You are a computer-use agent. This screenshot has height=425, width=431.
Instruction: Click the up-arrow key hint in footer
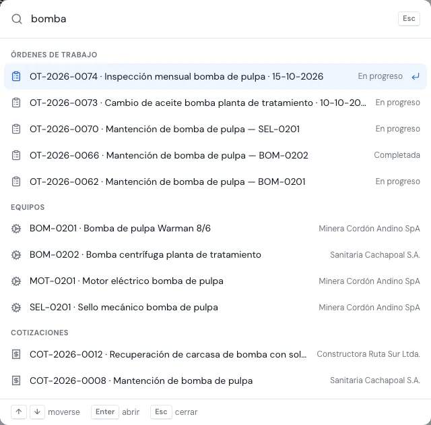pos(19,412)
